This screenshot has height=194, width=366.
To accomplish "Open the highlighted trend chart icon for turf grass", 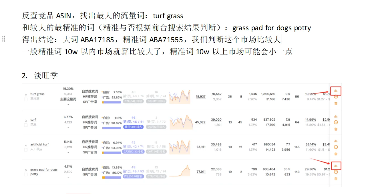I will click(336, 91).
